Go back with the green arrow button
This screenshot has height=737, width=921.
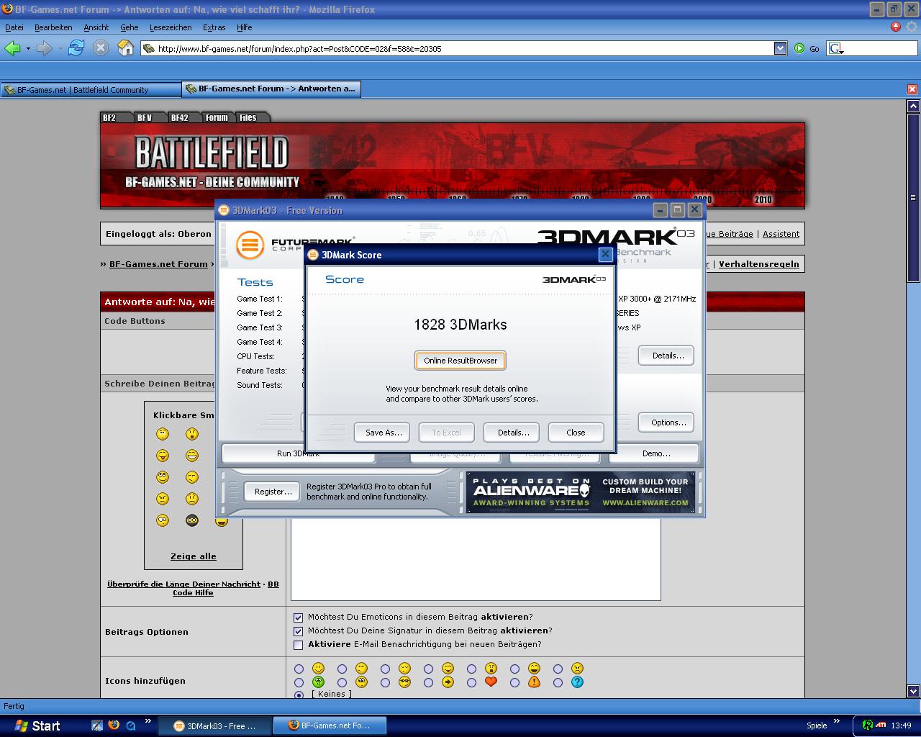click(x=12, y=48)
